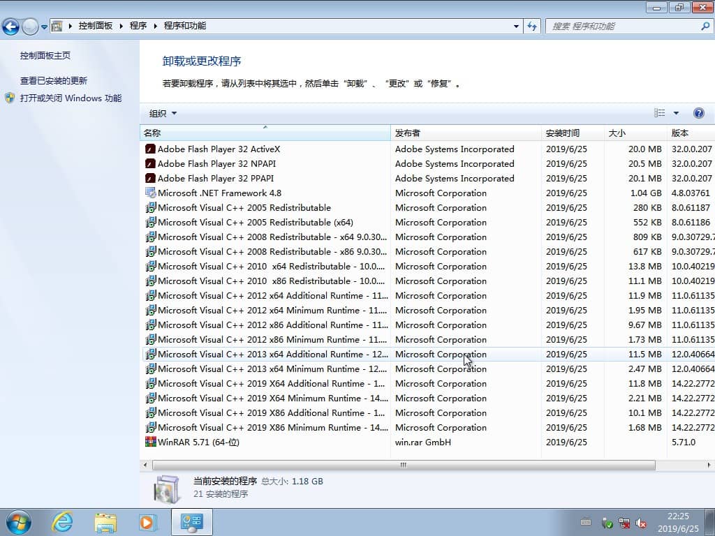Expand the arrow after 程序 breadcrumb

155,26
